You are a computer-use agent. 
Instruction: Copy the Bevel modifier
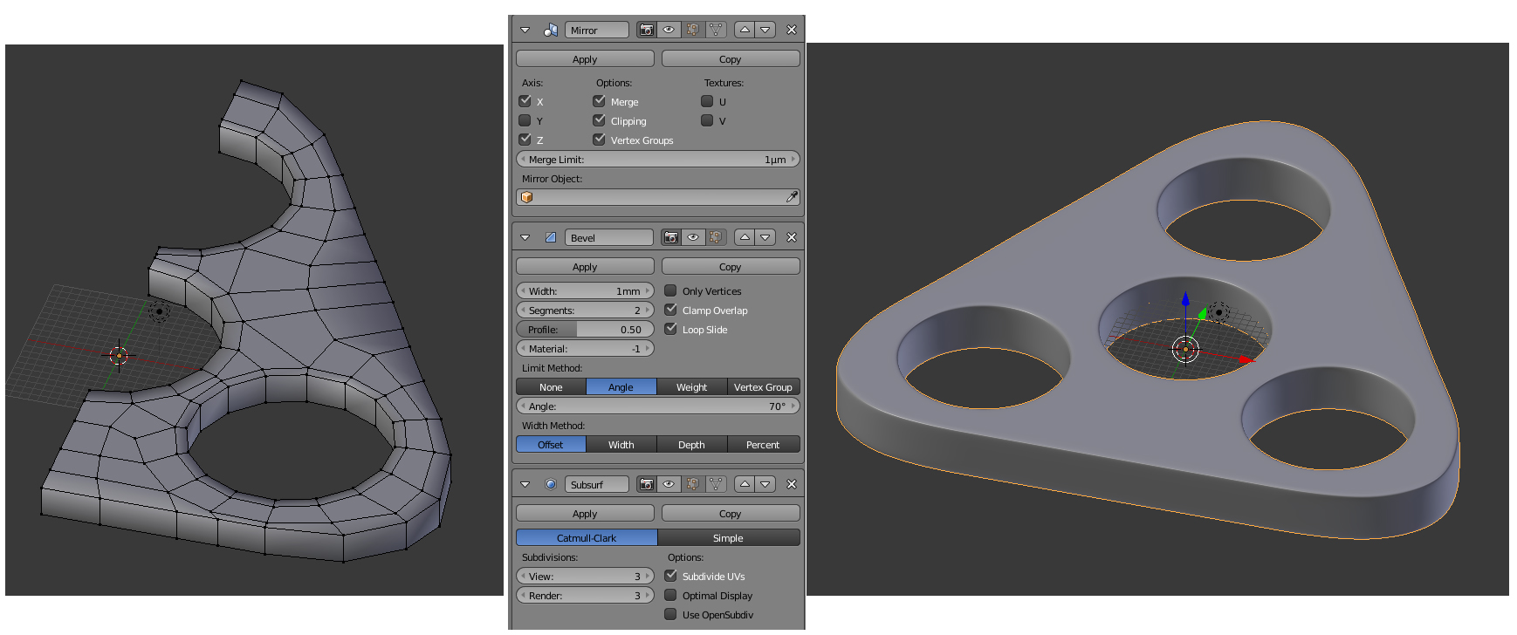[x=731, y=267]
